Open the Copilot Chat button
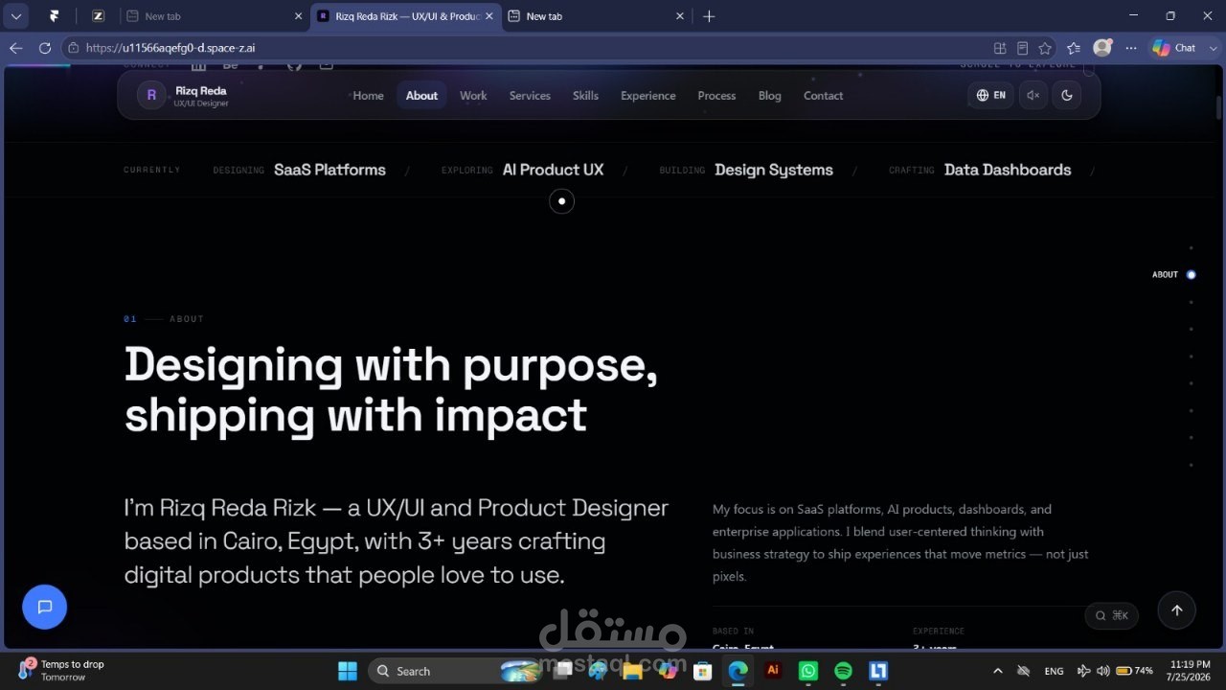The height and width of the screenshot is (690, 1226). tap(1174, 48)
